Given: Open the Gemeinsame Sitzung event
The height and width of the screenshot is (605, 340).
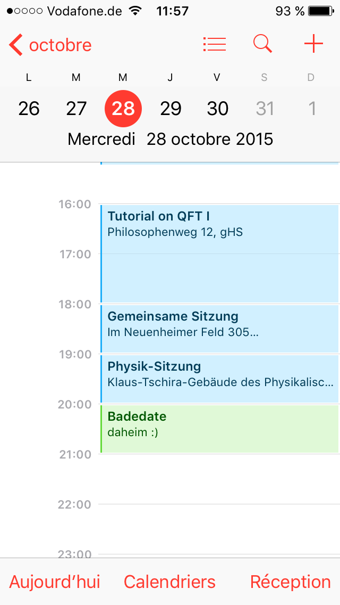Looking at the screenshot, I should coord(219,328).
